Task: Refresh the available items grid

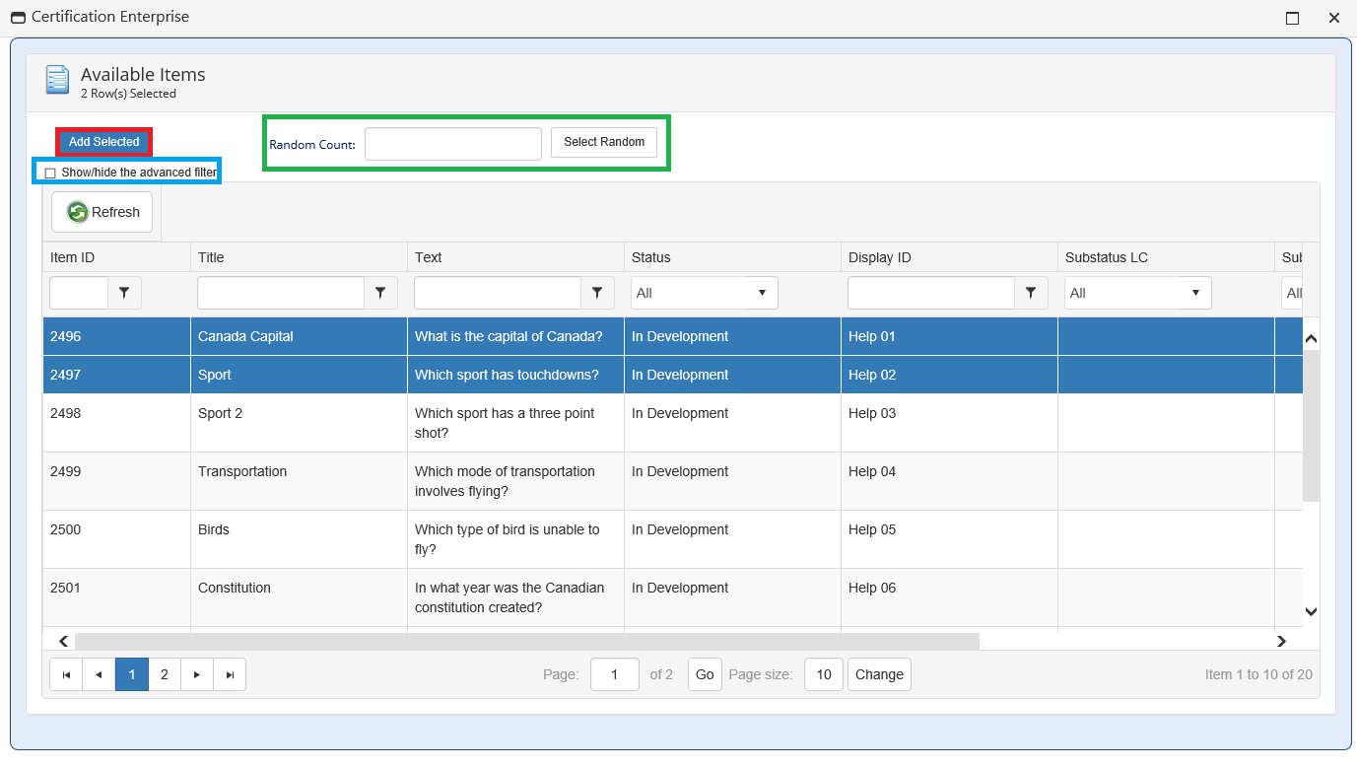Action: (x=102, y=212)
